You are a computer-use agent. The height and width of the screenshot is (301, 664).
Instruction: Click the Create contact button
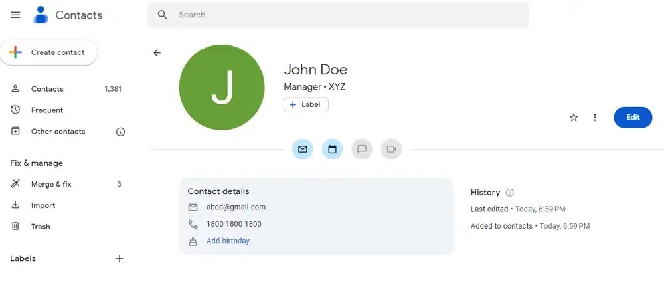pyautogui.click(x=49, y=52)
